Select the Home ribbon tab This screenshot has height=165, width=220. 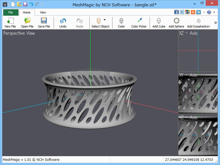[x=27, y=12]
